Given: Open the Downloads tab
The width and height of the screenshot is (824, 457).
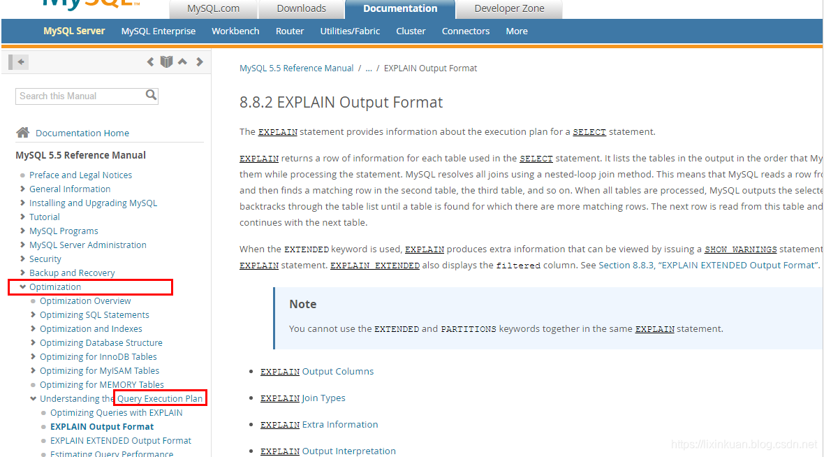Looking at the screenshot, I should 301,9.
